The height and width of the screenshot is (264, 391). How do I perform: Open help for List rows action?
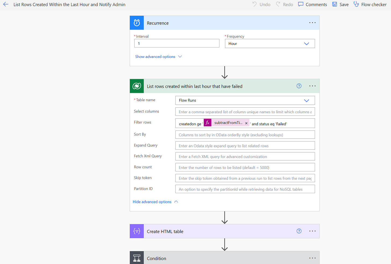pyautogui.click(x=299, y=86)
